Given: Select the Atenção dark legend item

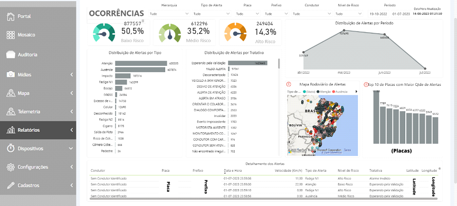Looking at the screenshot, I should click(324, 91).
